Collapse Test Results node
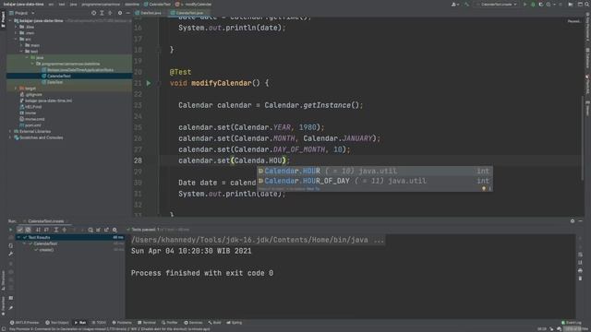This screenshot has height=332, width=591. 18,238
